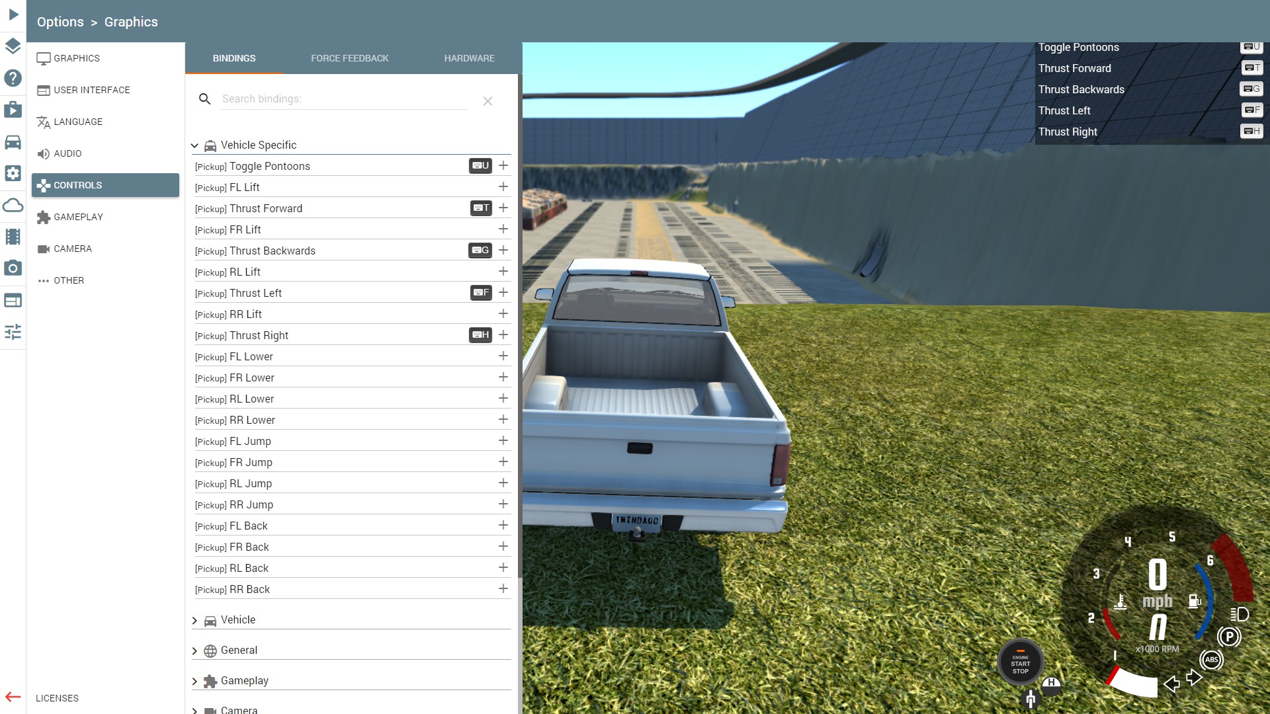
Task: Add binding for FL Lift
Action: click(x=503, y=187)
